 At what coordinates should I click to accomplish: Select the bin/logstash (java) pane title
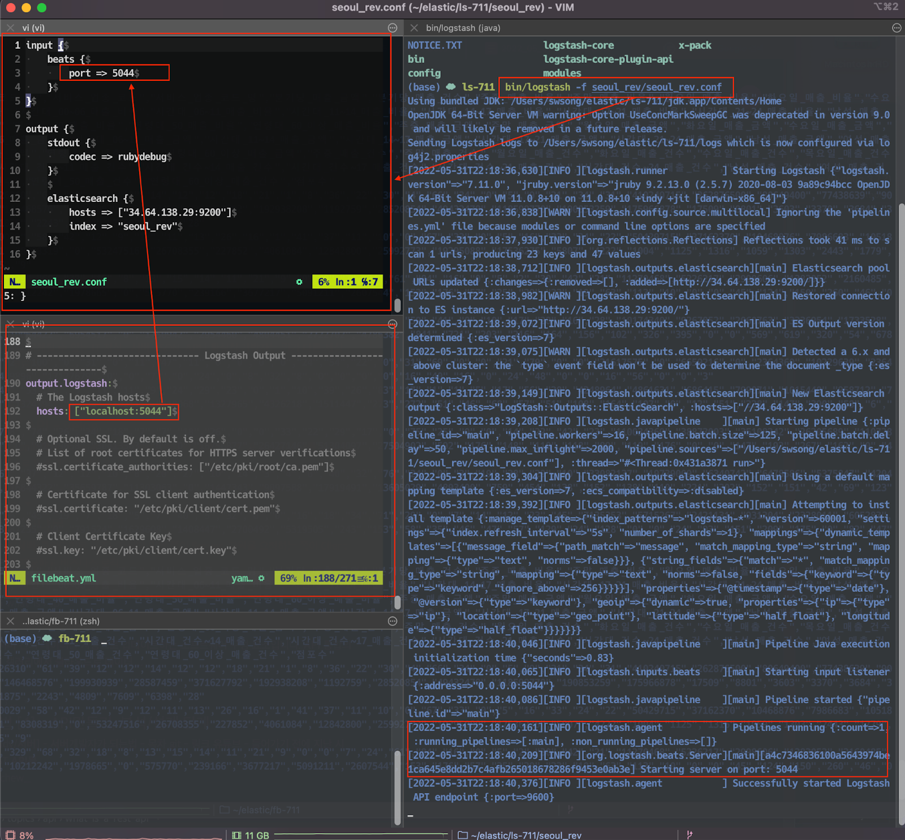463,28
